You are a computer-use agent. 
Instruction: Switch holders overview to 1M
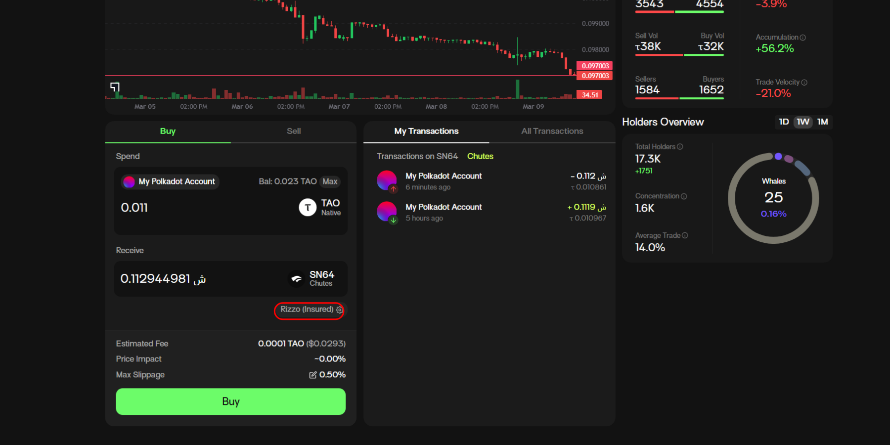pyautogui.click(x=822, y=122)
